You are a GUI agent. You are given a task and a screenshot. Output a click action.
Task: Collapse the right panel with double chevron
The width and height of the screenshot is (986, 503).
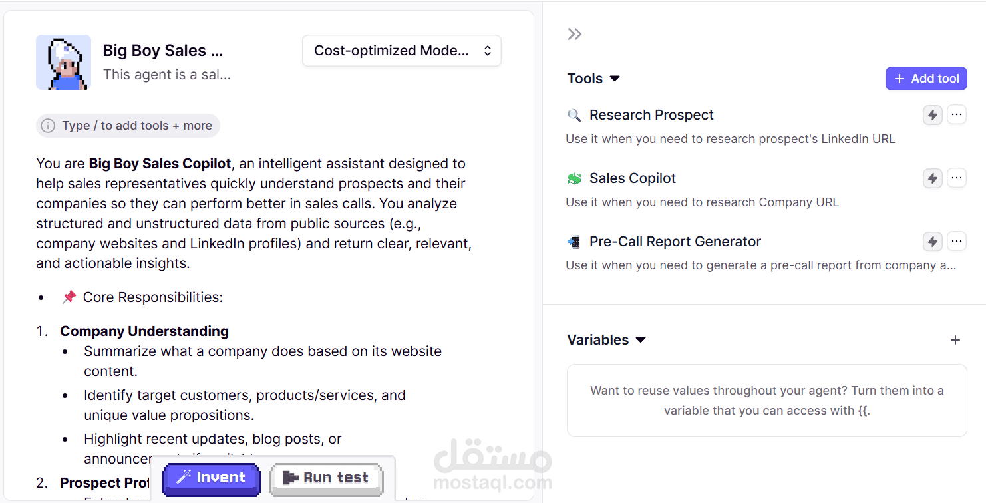pos(575,34)
